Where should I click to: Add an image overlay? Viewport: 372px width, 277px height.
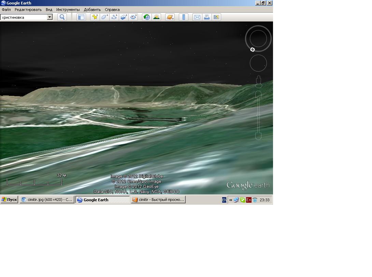(124, 17)
